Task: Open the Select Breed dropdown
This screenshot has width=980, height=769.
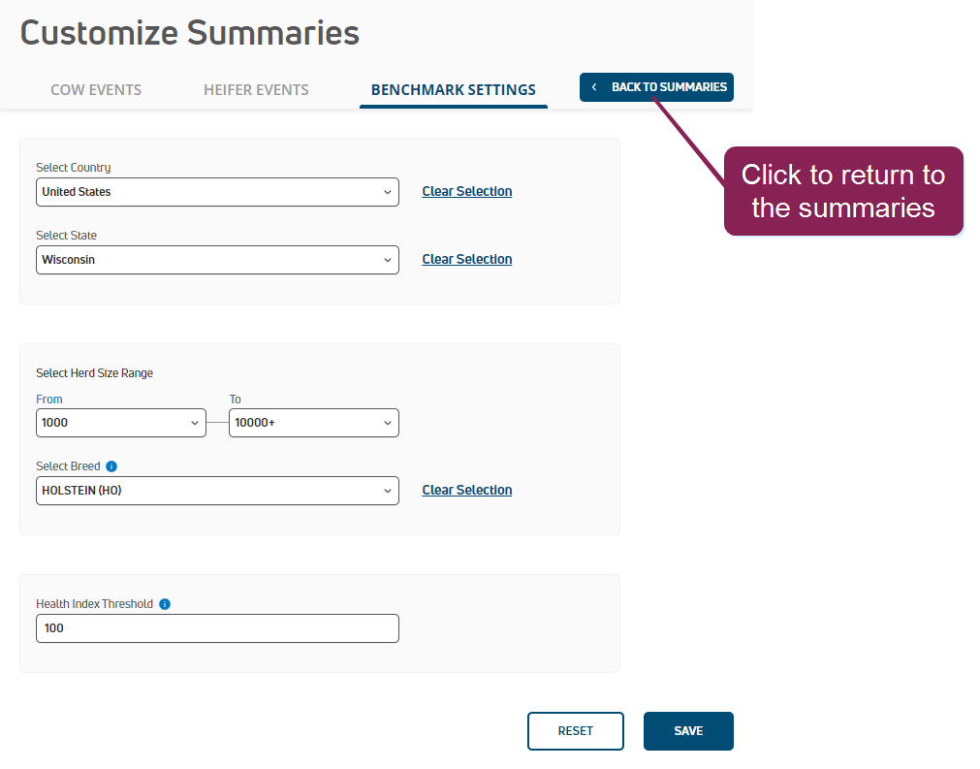Action: point(217,491)
